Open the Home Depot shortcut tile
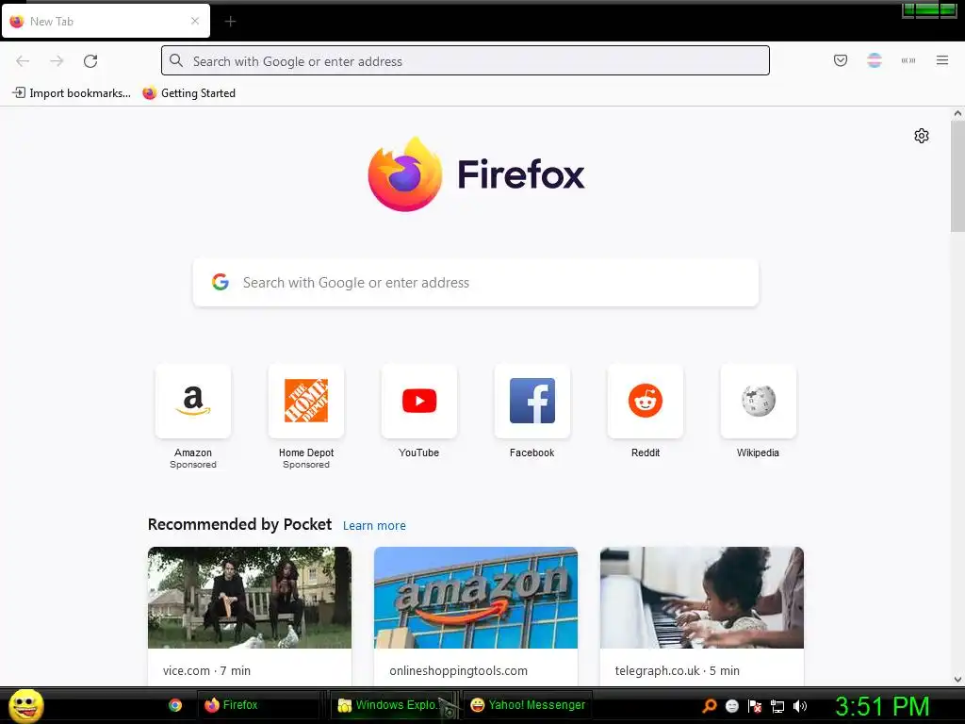Screen dimensions: 965x724 pyautogui.click(x=306, y=402)
